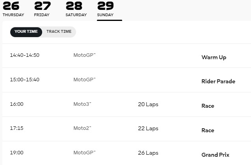
Task: Click the 22 Laps label
Action: (148, 128)
